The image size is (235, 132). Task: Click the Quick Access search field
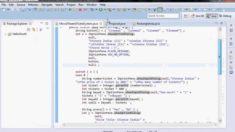[163, 16]
